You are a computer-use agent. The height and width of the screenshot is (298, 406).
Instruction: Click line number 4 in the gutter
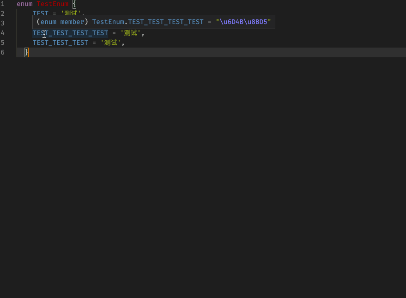pos(3,33)
